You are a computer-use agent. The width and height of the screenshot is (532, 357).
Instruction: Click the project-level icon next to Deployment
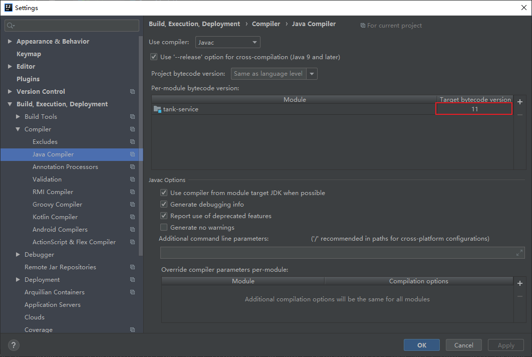(x=132, y=280)
